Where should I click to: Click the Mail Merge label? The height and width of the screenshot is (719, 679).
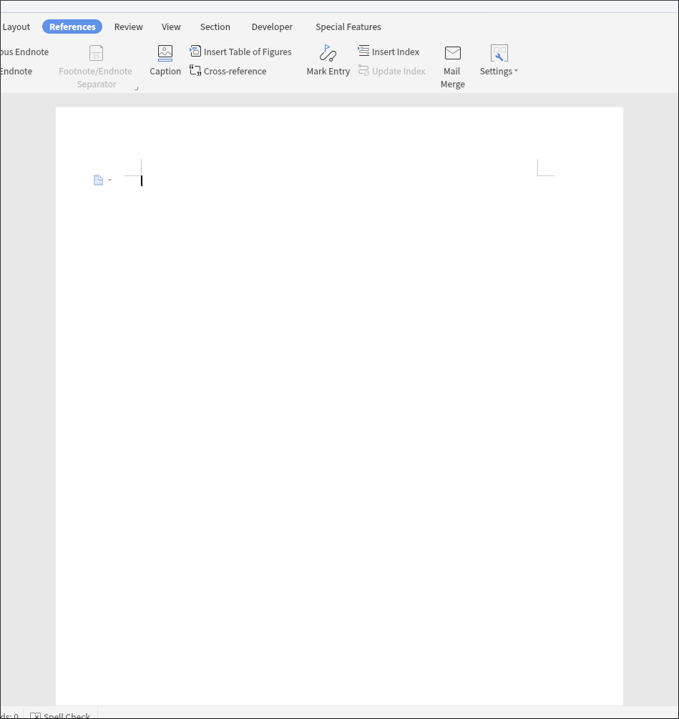point(453,77)
